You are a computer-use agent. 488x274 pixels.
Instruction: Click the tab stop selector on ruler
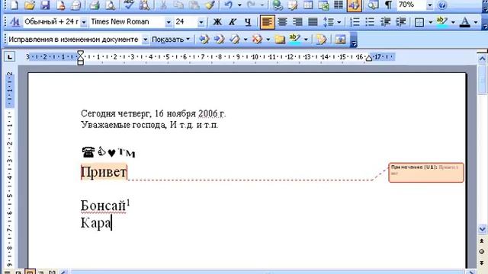click(x=10, y=57)
